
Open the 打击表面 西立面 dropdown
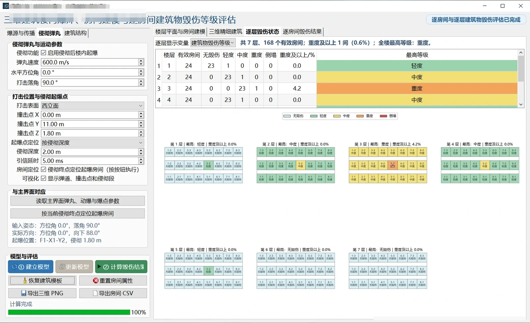(92, 106)
